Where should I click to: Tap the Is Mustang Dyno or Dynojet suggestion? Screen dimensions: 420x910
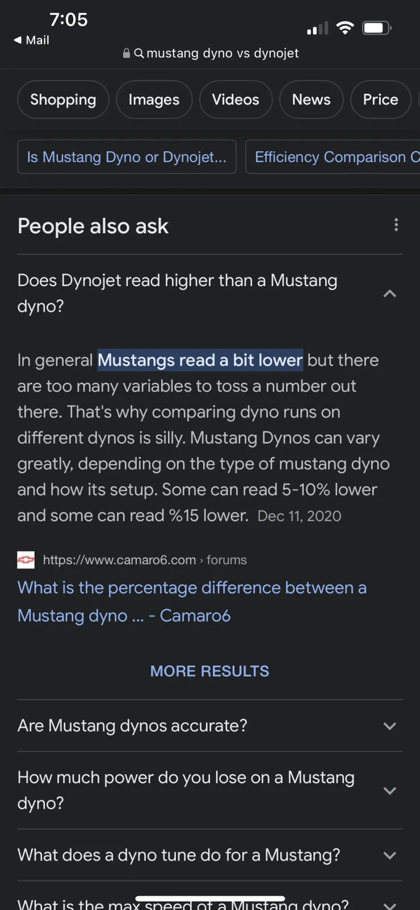[x=127, y=157]
